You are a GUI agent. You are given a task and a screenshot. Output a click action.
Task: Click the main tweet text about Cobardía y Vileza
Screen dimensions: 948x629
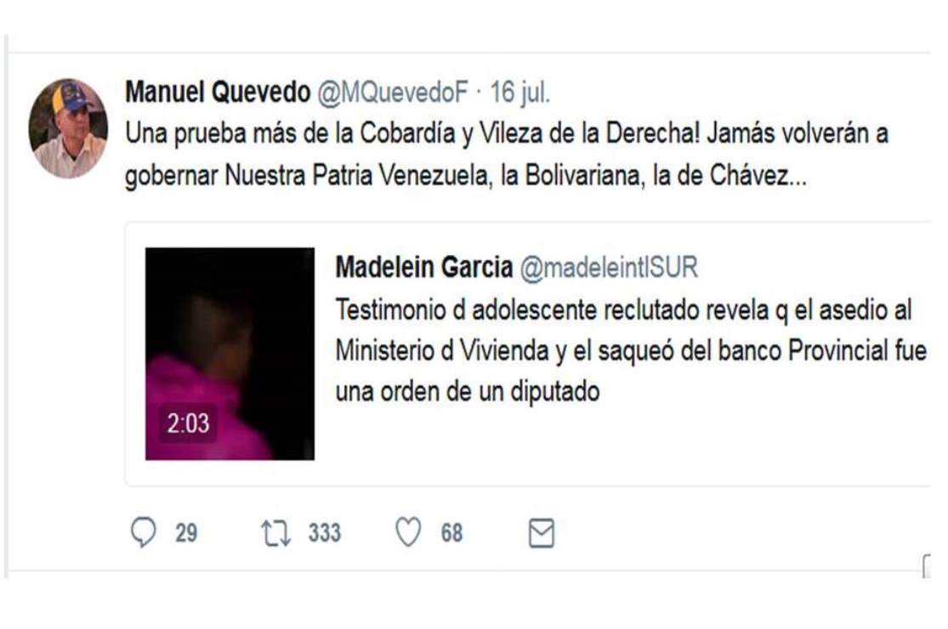click(x=507, y=155)
